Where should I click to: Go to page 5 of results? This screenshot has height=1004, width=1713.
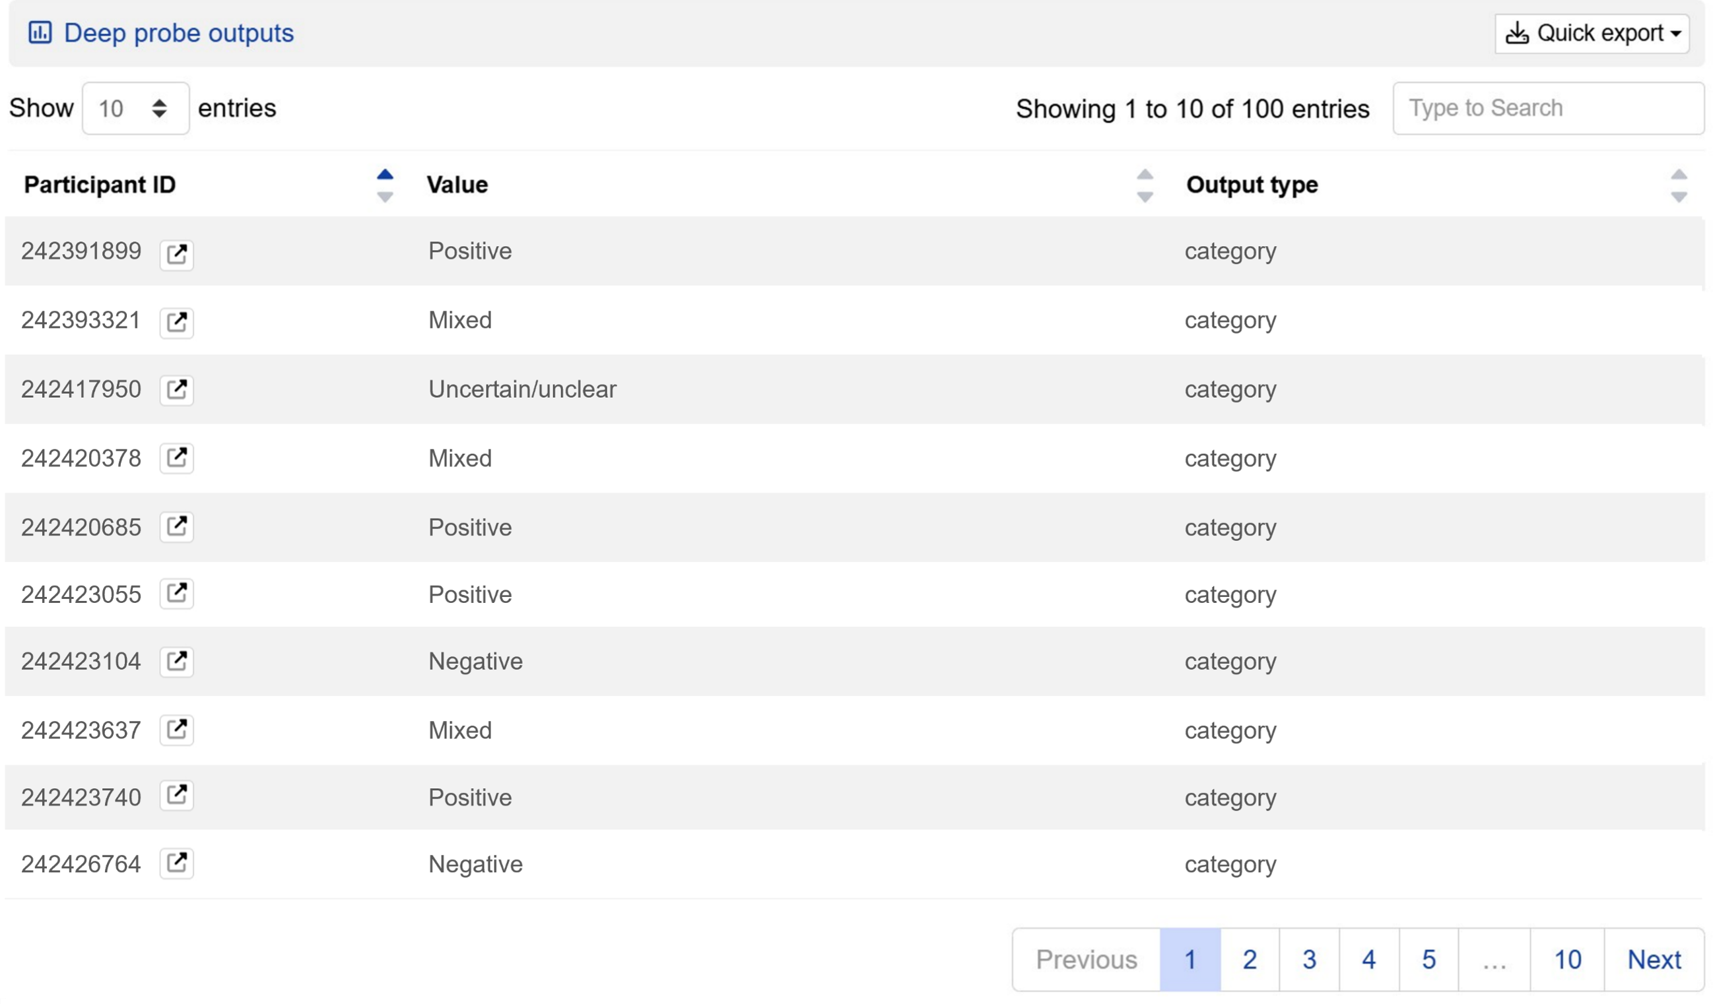pyautogui.click(x=1428, y=959)
